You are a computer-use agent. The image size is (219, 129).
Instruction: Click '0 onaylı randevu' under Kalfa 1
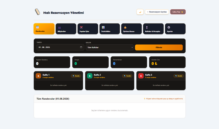(x=48, y=77)
